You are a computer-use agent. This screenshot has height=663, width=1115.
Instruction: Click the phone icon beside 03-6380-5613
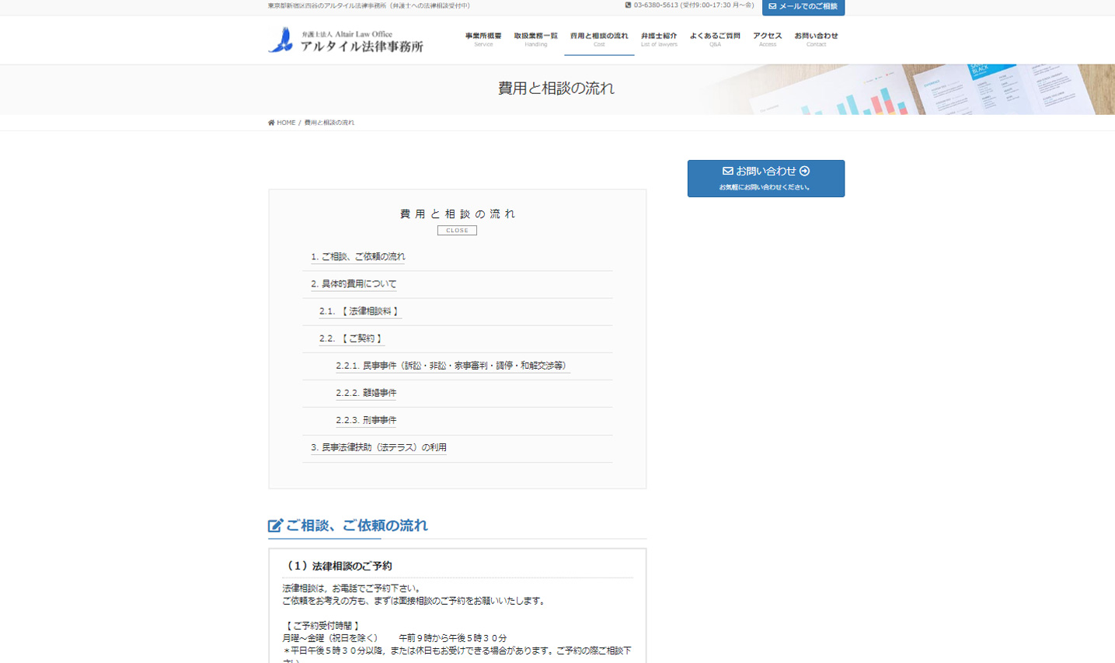pyautogui.click(x=628, y=5)
